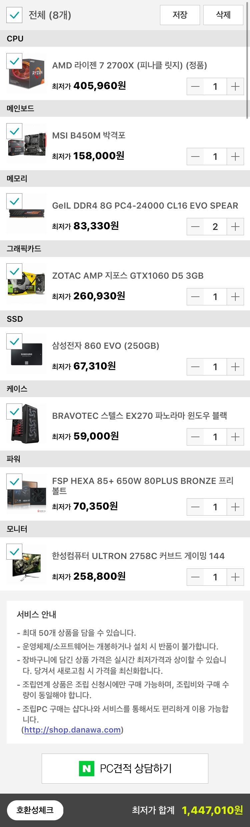
Task: Uncheck the ZOTAC graphics card checkbox
Action: [14, 272]
